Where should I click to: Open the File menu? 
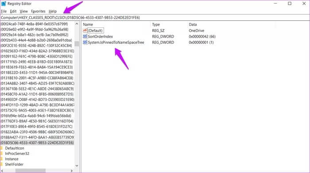coord(4,11)
